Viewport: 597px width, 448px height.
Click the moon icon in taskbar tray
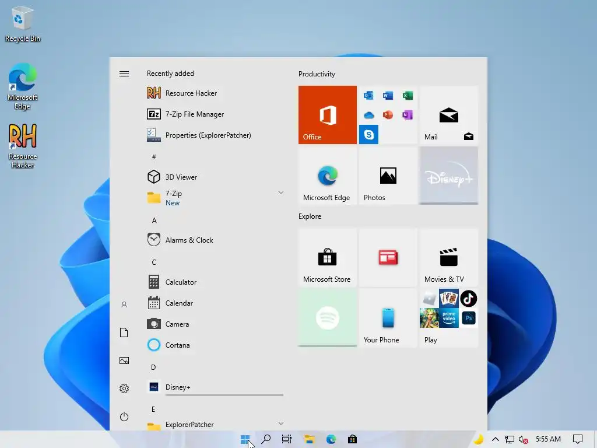click(x=478, y=439)
